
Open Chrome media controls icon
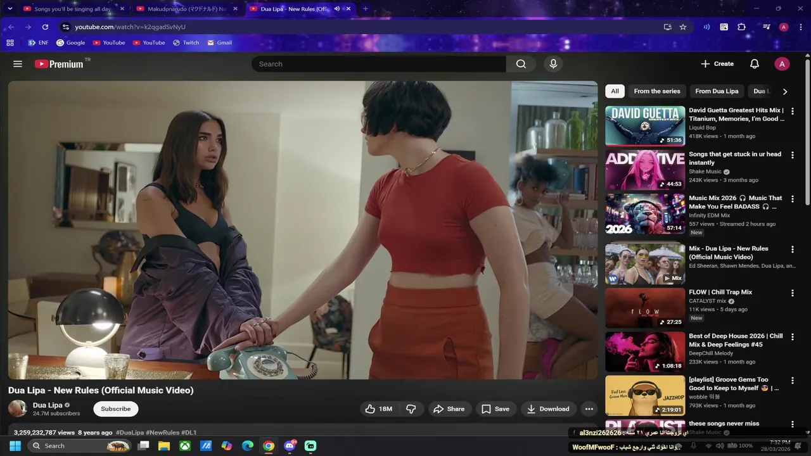(x=767, y=27)
